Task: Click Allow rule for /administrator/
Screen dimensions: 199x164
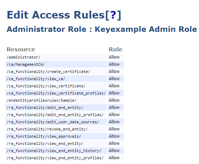Action: point(114,57)
